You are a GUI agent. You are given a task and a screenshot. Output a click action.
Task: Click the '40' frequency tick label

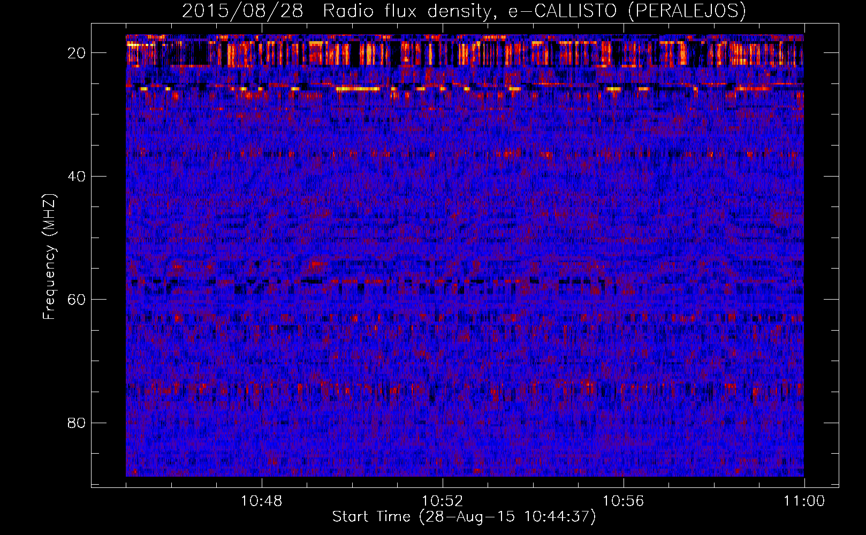point(77,177)
